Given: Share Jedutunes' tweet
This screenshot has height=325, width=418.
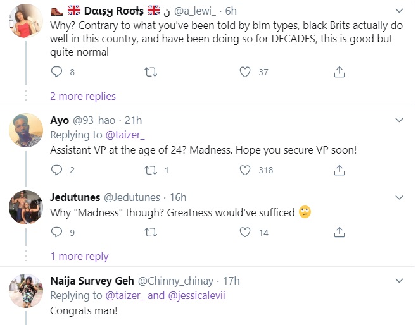Looking at the screenshot, I should [x=339, y=233].
